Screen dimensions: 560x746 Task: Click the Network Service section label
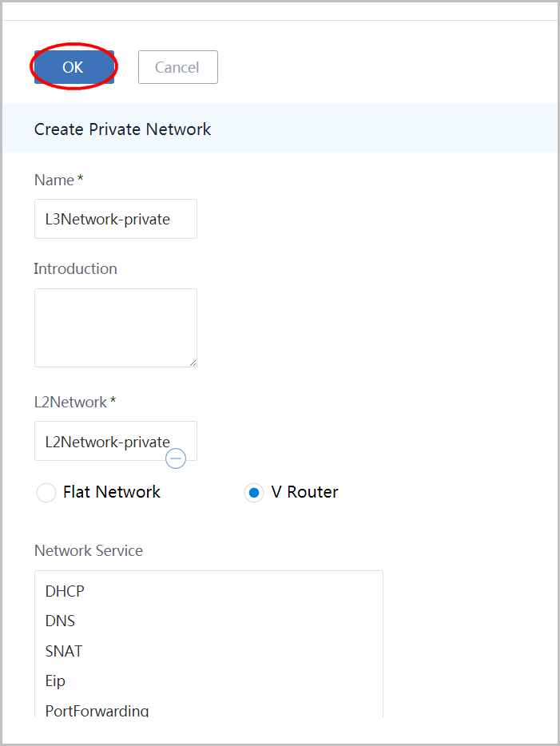point(89,550)
